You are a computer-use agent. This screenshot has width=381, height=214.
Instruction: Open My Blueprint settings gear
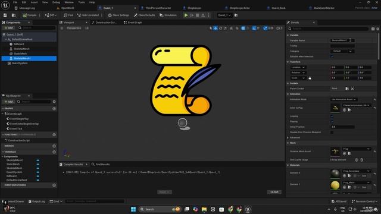pos(54,102)
